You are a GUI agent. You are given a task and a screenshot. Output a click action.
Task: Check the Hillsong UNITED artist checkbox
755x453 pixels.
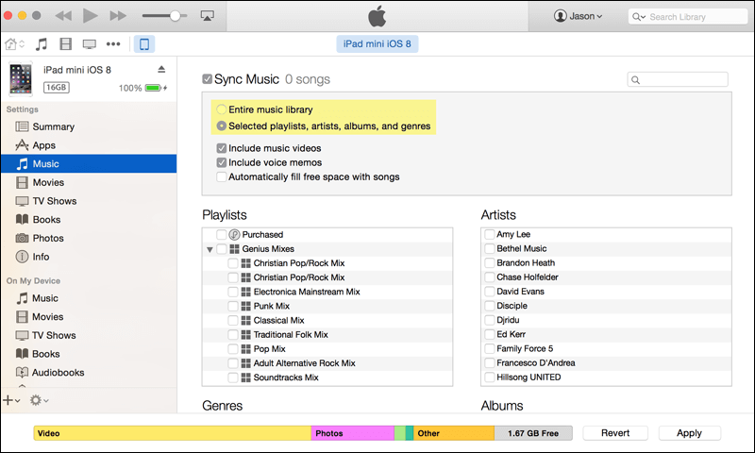(x=490, y=377)
